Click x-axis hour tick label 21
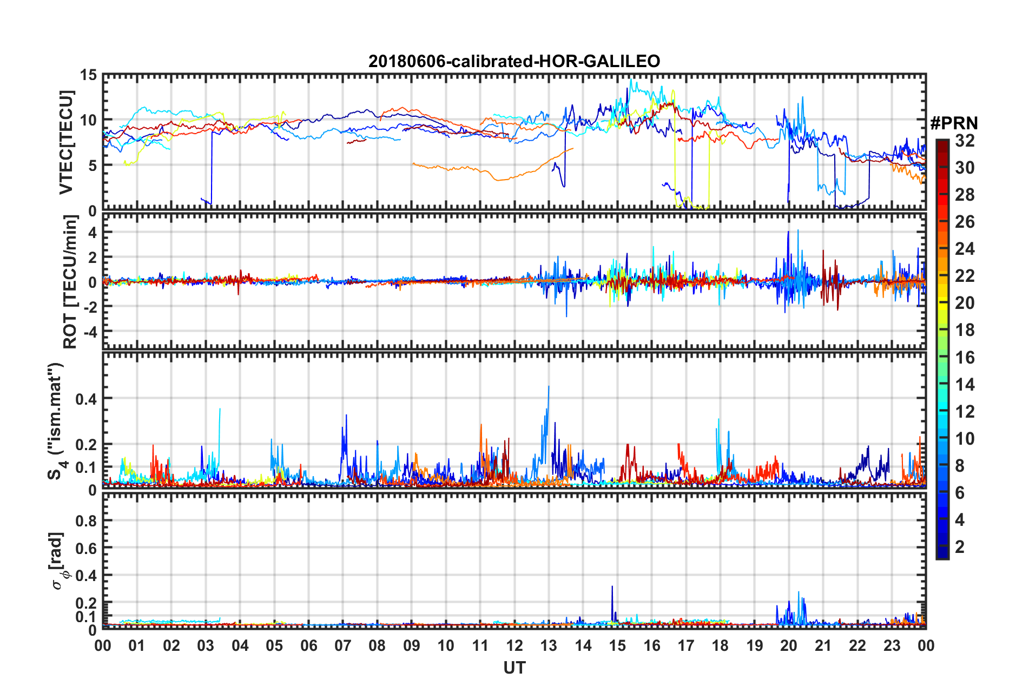1029x699 pixels. click(823, 645)
